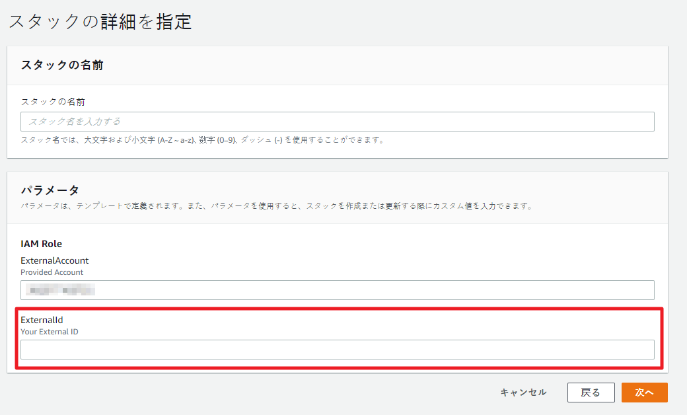This screenshot has height=415, width=687.
Task: Go back with the 戻る button
Action: (591, 393)
